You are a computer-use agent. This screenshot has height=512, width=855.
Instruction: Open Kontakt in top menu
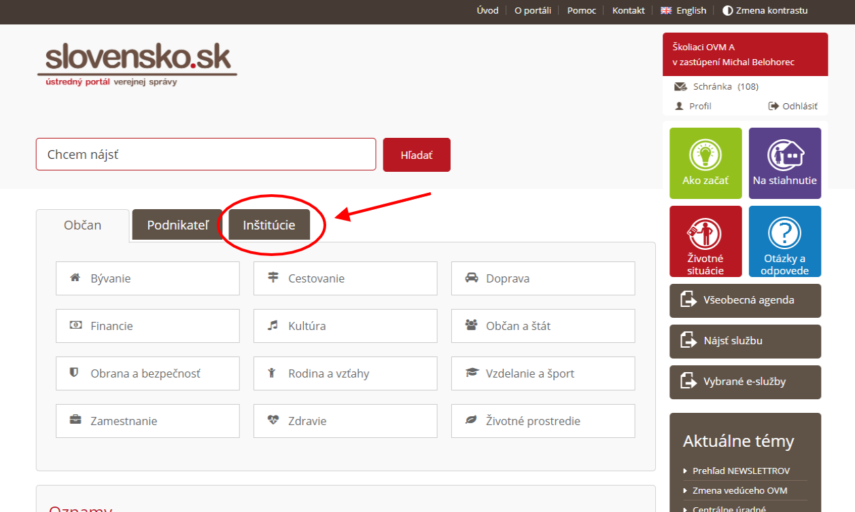(629, 10)
